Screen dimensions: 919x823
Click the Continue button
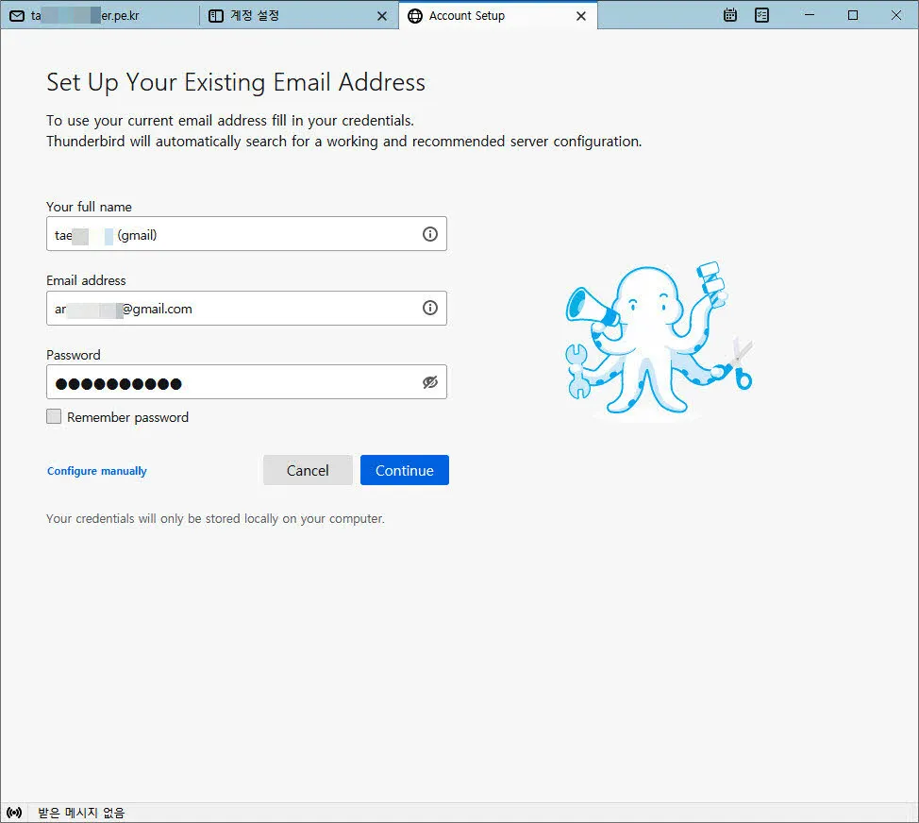tap(405, 470)
